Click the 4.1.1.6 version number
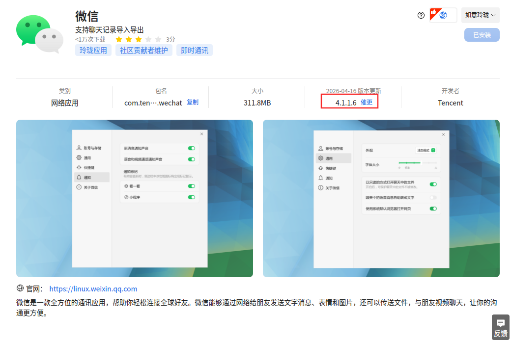Screen dimensions: 511x340 [346, 103]
